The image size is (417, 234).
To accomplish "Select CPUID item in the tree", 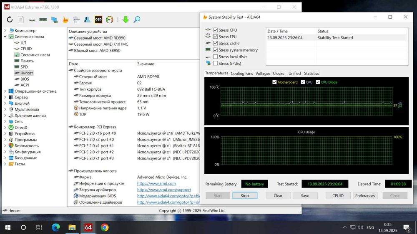I will click(x=26, y=49).
